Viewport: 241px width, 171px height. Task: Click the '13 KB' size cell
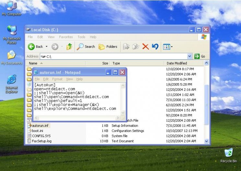click(x=104, y=141)
